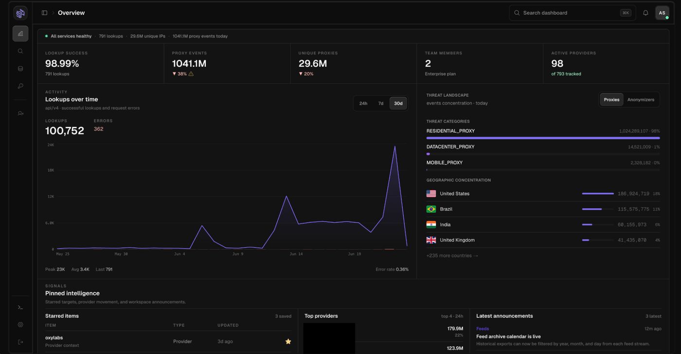Click the Brazil flag icon
Screen dimensions: 681x354
click(431, 209)
